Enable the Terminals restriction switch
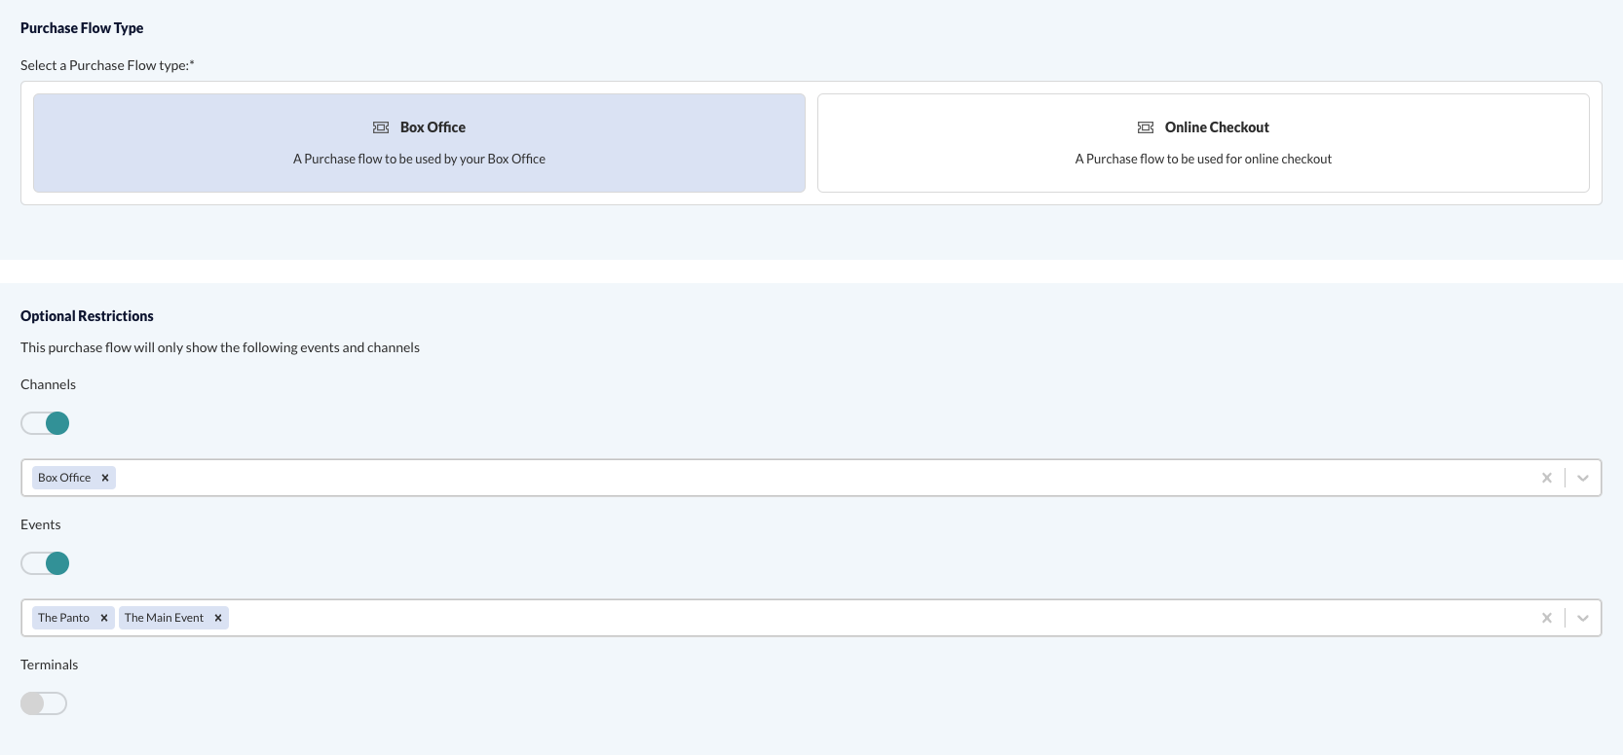 point(44,703)
